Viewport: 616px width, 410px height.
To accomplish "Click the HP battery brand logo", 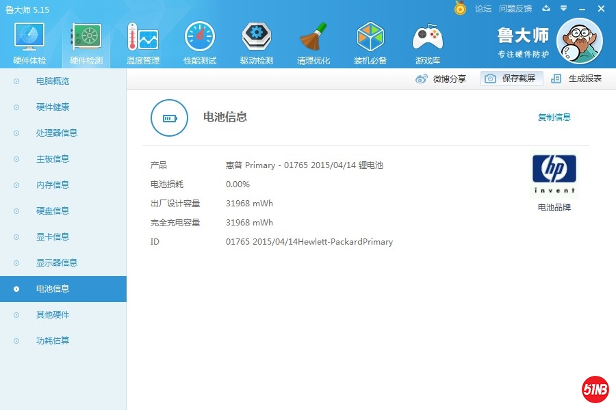I will click(x=554, y=174).
